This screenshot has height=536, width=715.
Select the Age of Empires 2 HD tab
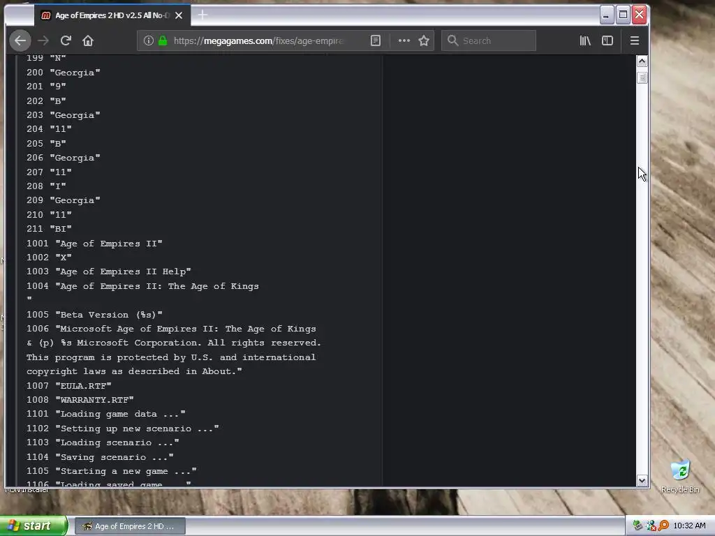112,15
